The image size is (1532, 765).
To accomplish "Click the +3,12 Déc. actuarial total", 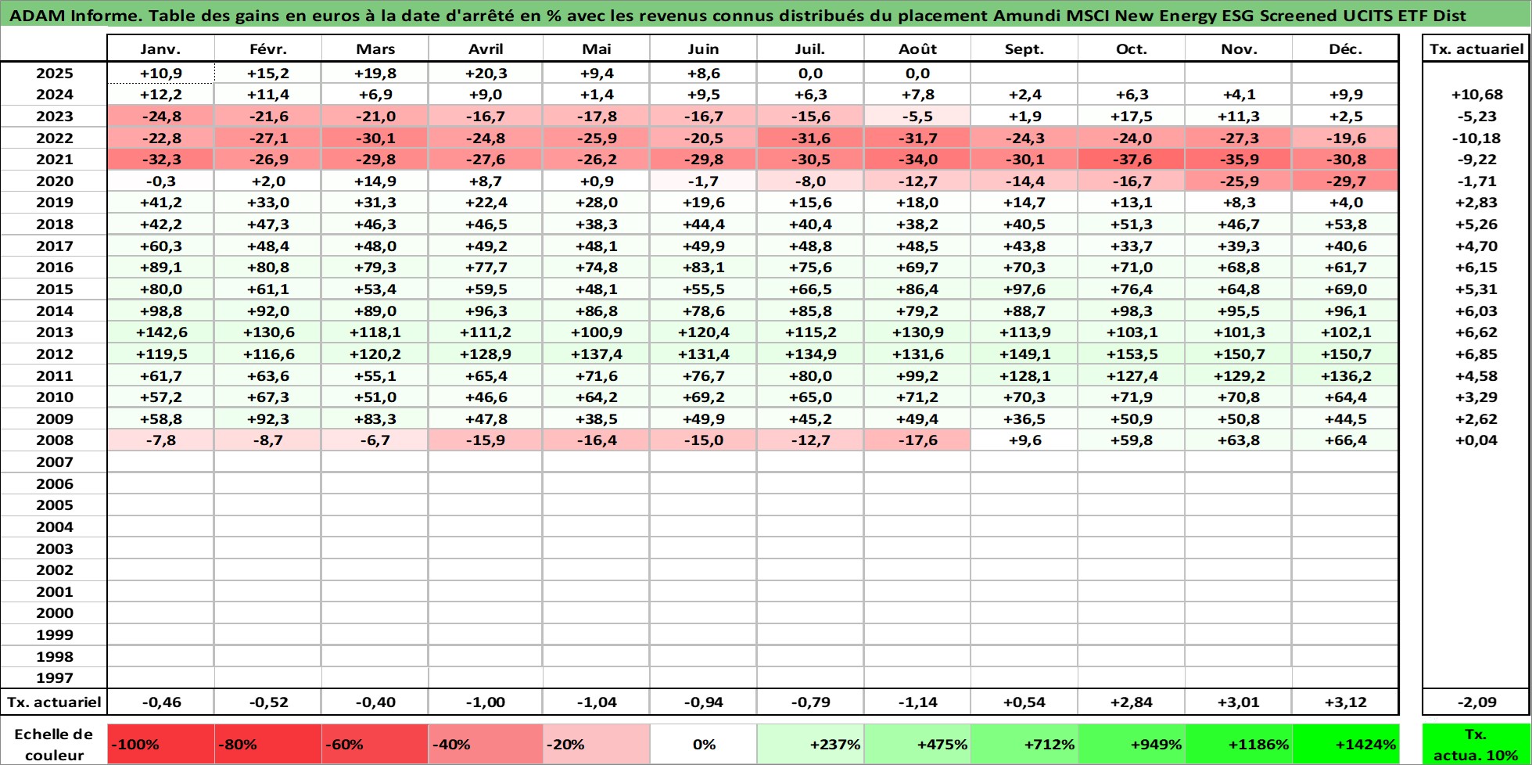I will 1345,702.
